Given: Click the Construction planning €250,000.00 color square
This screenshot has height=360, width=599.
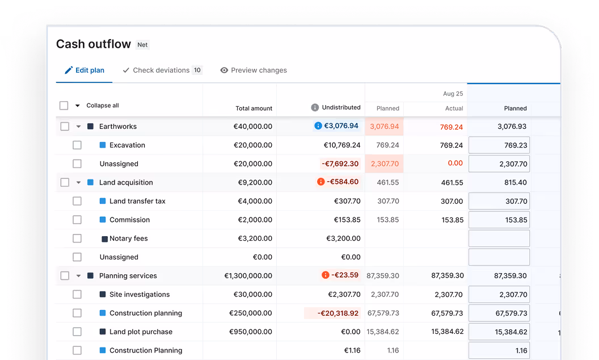Looking at the screenshot, I should tap(103, 313).
